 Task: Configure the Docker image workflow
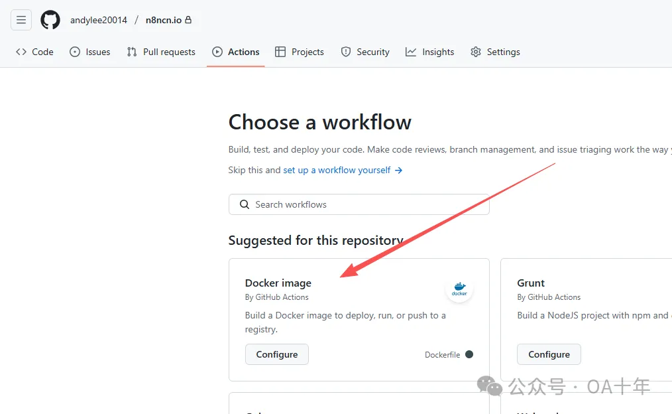[277, 354]
